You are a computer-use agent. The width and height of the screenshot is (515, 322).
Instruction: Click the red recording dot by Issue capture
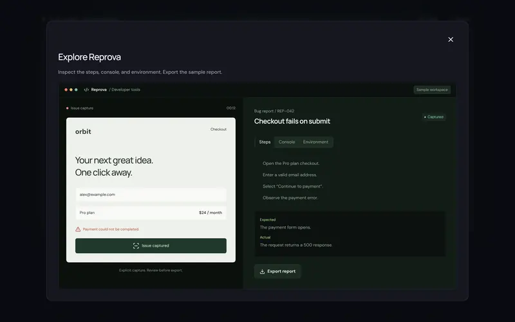(x=68, y=108)
